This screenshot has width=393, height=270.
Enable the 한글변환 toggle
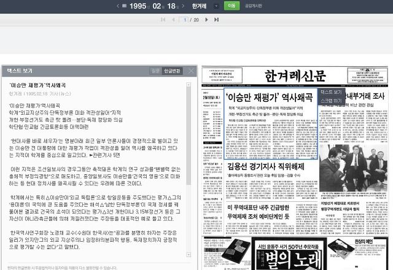pos(172,71)
